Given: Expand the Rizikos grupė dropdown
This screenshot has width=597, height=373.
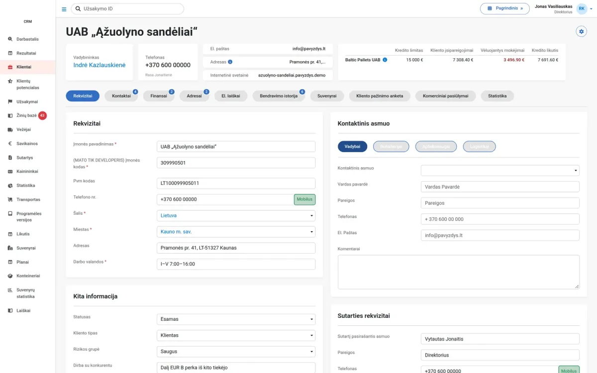Looking at the screenshot, I should pos(236,352).
